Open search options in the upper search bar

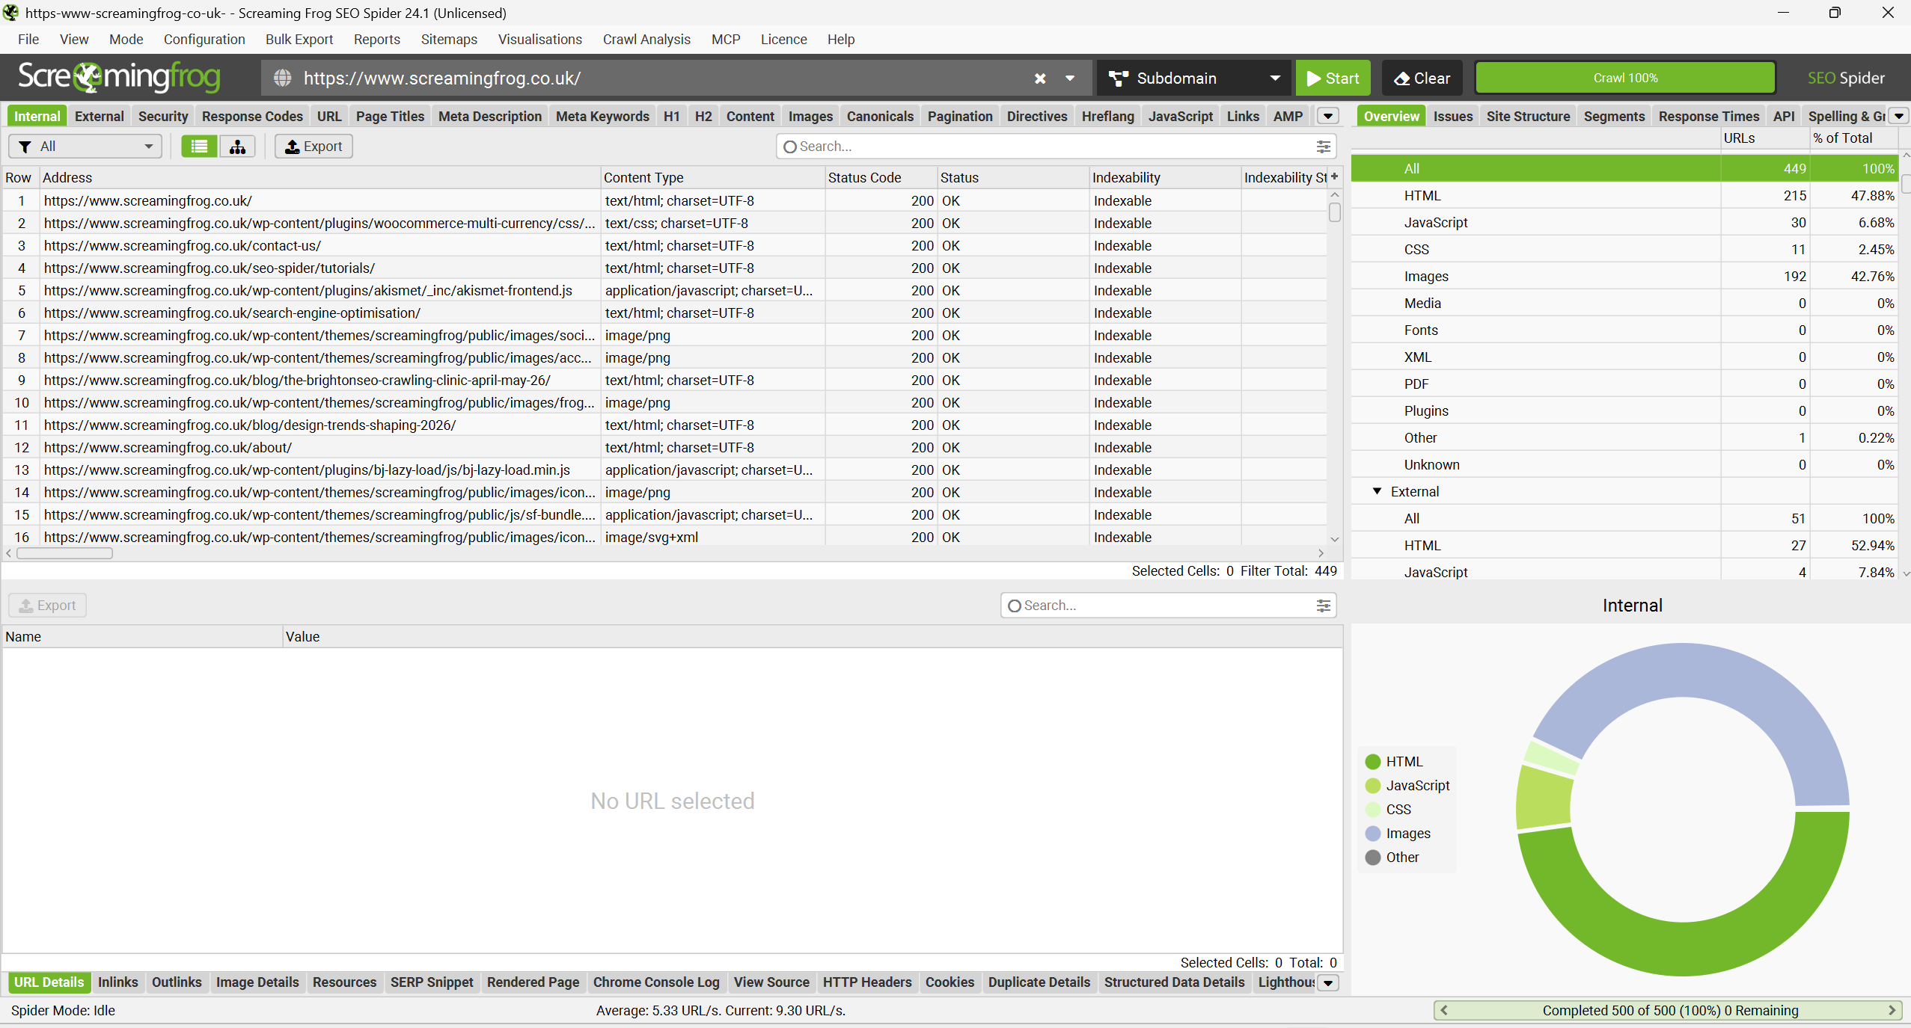coord(1323,147)
